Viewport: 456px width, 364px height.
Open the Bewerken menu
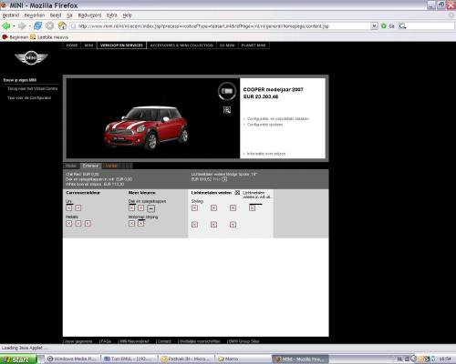[35, 15]
